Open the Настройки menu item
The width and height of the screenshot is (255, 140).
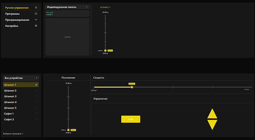coord(21,26)
